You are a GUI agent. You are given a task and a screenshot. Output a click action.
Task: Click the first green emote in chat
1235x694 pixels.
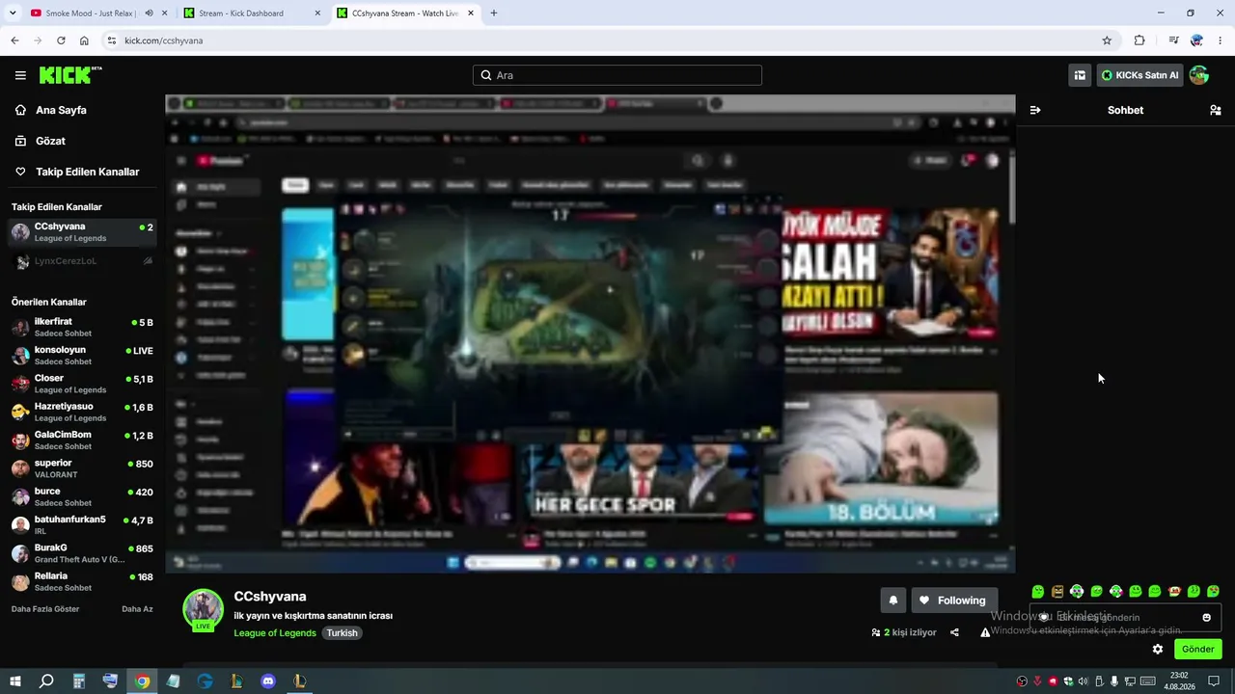click(x=1038, y=591)
